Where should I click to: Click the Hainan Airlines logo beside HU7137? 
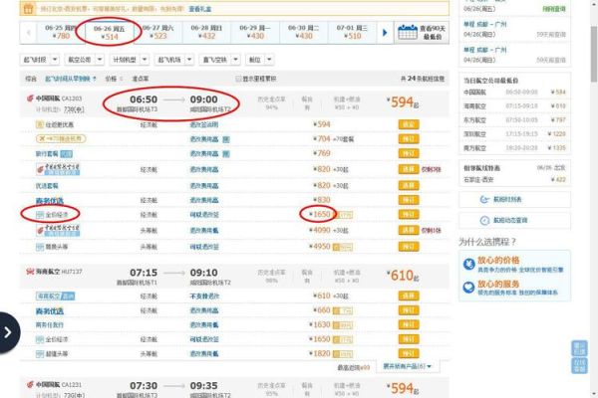(30, 272)
